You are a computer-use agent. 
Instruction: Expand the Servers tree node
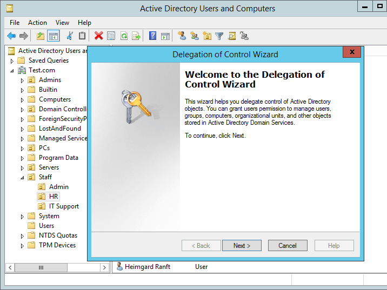point(22,168)
